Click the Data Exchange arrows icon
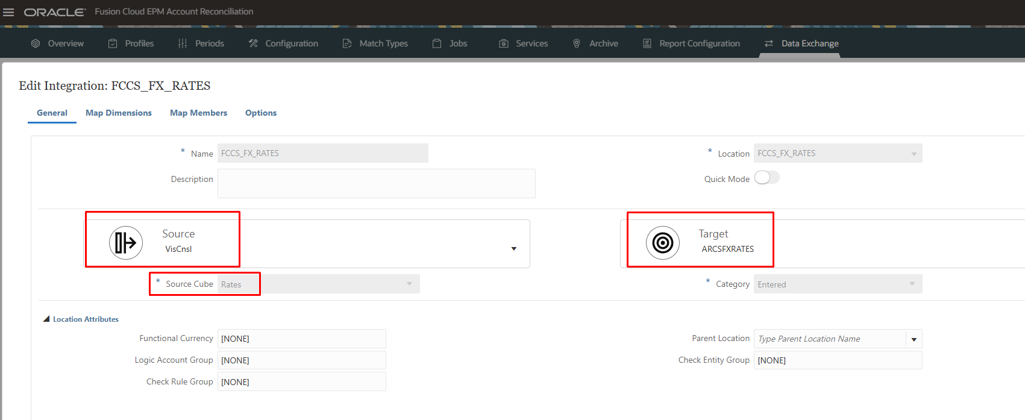The height and width of the screenshot is (420, 1025). pyautogui.click(x=769, y=43)
